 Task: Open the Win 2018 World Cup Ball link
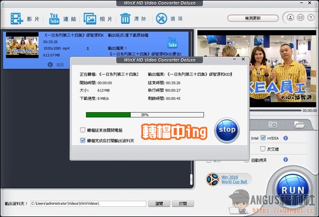(x=234, y=180)
